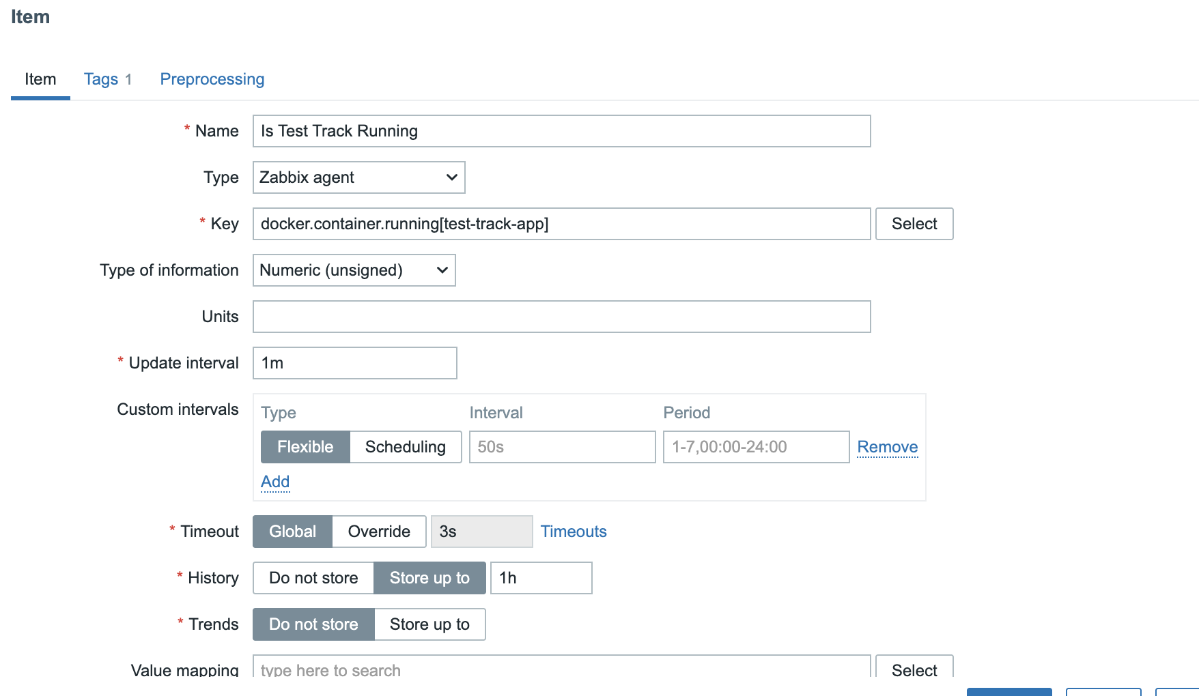Viewport: 1199px width, 696px height.
Task: Focus the Update interval field
Action: click(354, 363)
